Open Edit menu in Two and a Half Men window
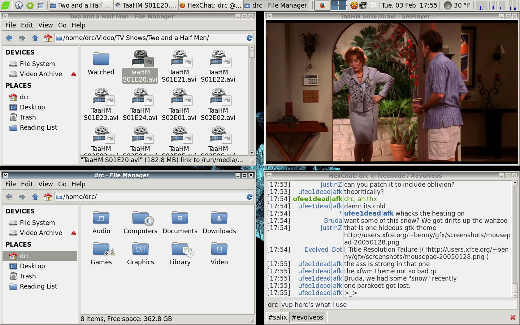The height and width of the screenshot is (325, 520). click(x=27, y=25)
